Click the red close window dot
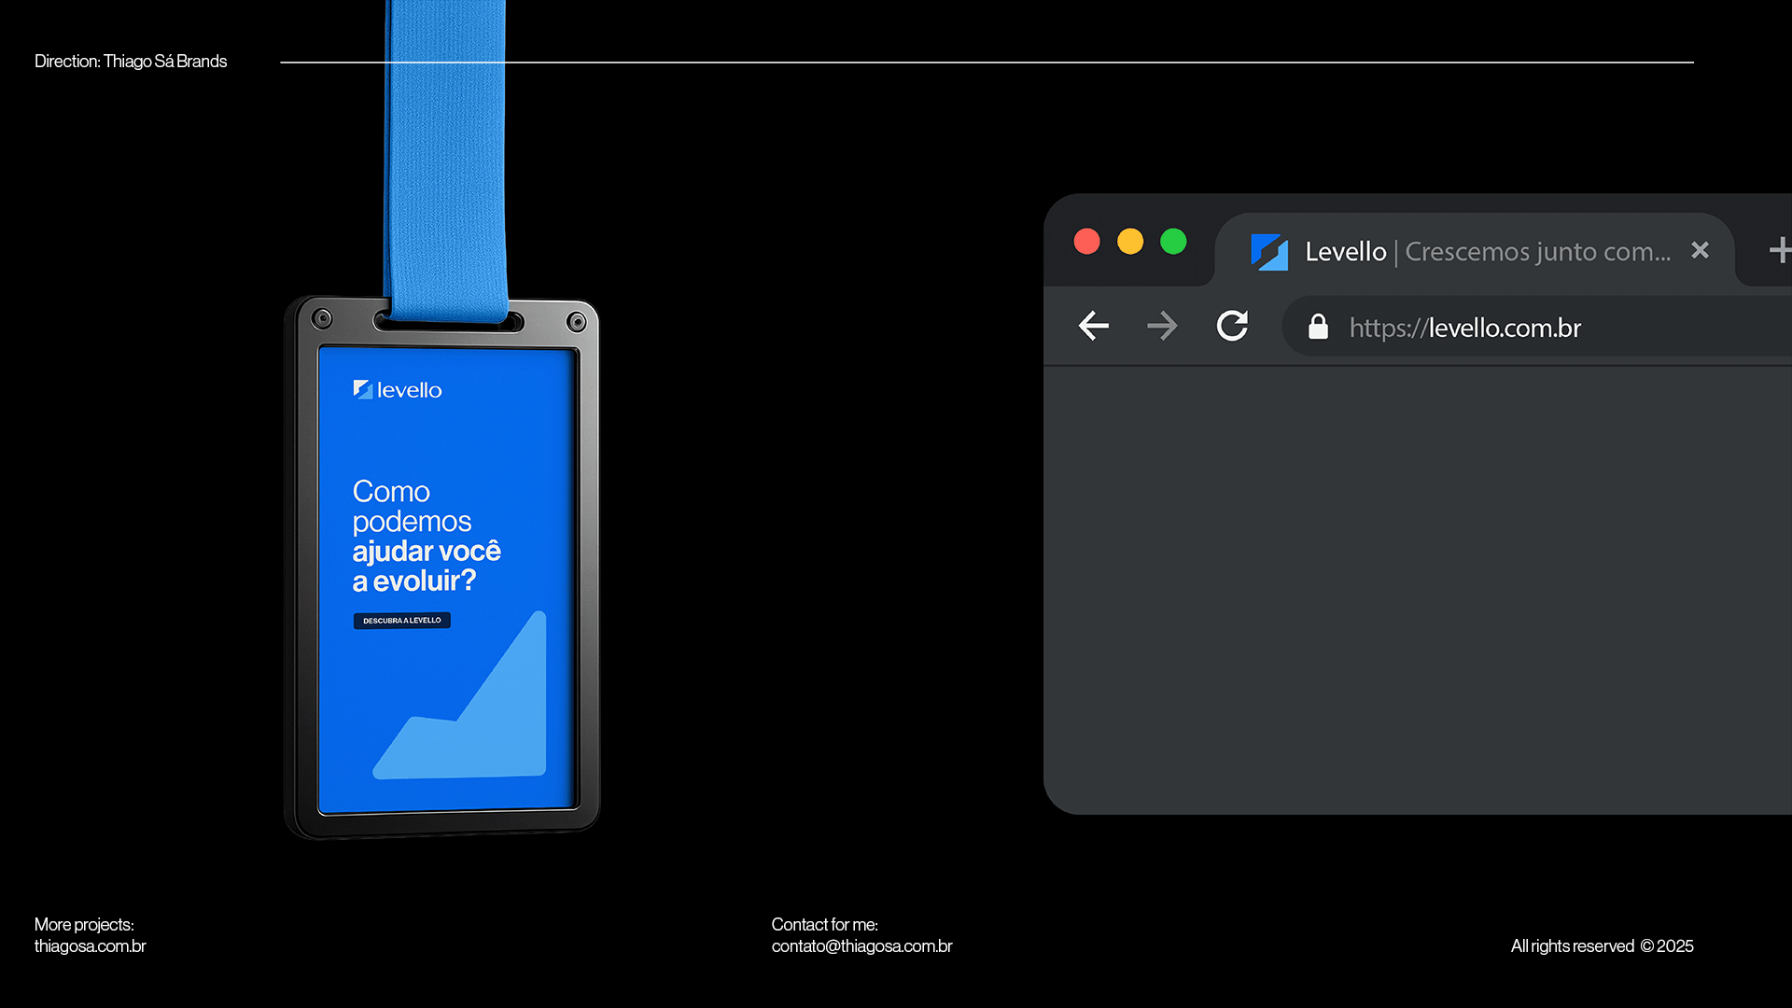 (x=1086, y=242)
